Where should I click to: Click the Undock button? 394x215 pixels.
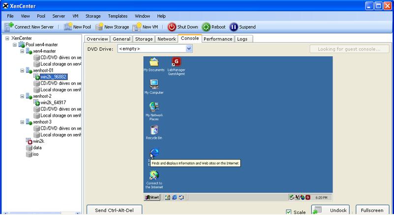pyautogui.click(x=331, y=210)
